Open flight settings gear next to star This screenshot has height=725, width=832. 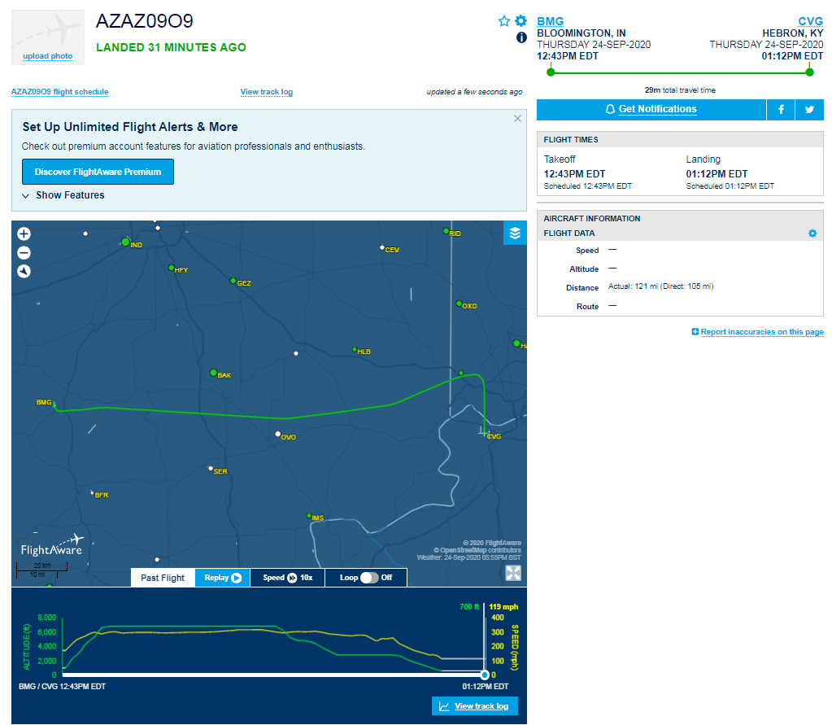521,20
